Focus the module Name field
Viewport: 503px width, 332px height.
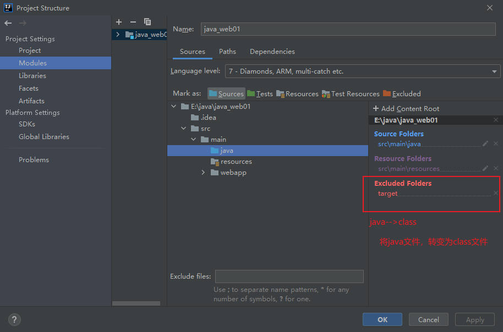(x=348, y=29)
